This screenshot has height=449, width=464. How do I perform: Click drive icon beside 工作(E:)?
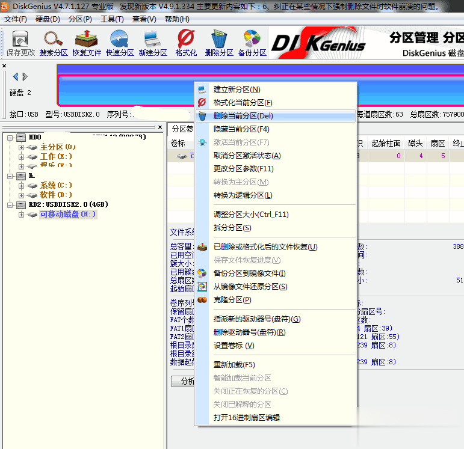pos(32,157)
